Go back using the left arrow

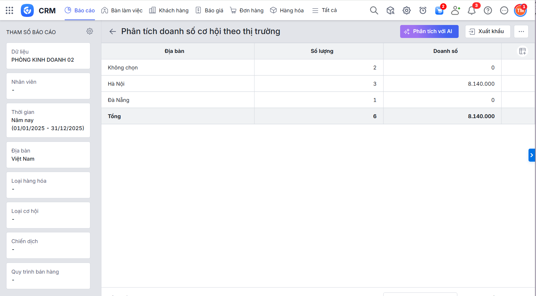(112, 31)
